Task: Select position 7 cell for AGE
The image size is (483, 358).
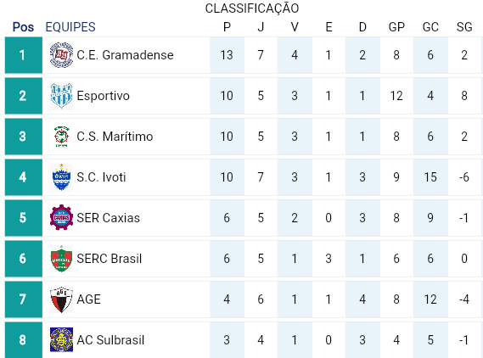Action: coord(24,299)
